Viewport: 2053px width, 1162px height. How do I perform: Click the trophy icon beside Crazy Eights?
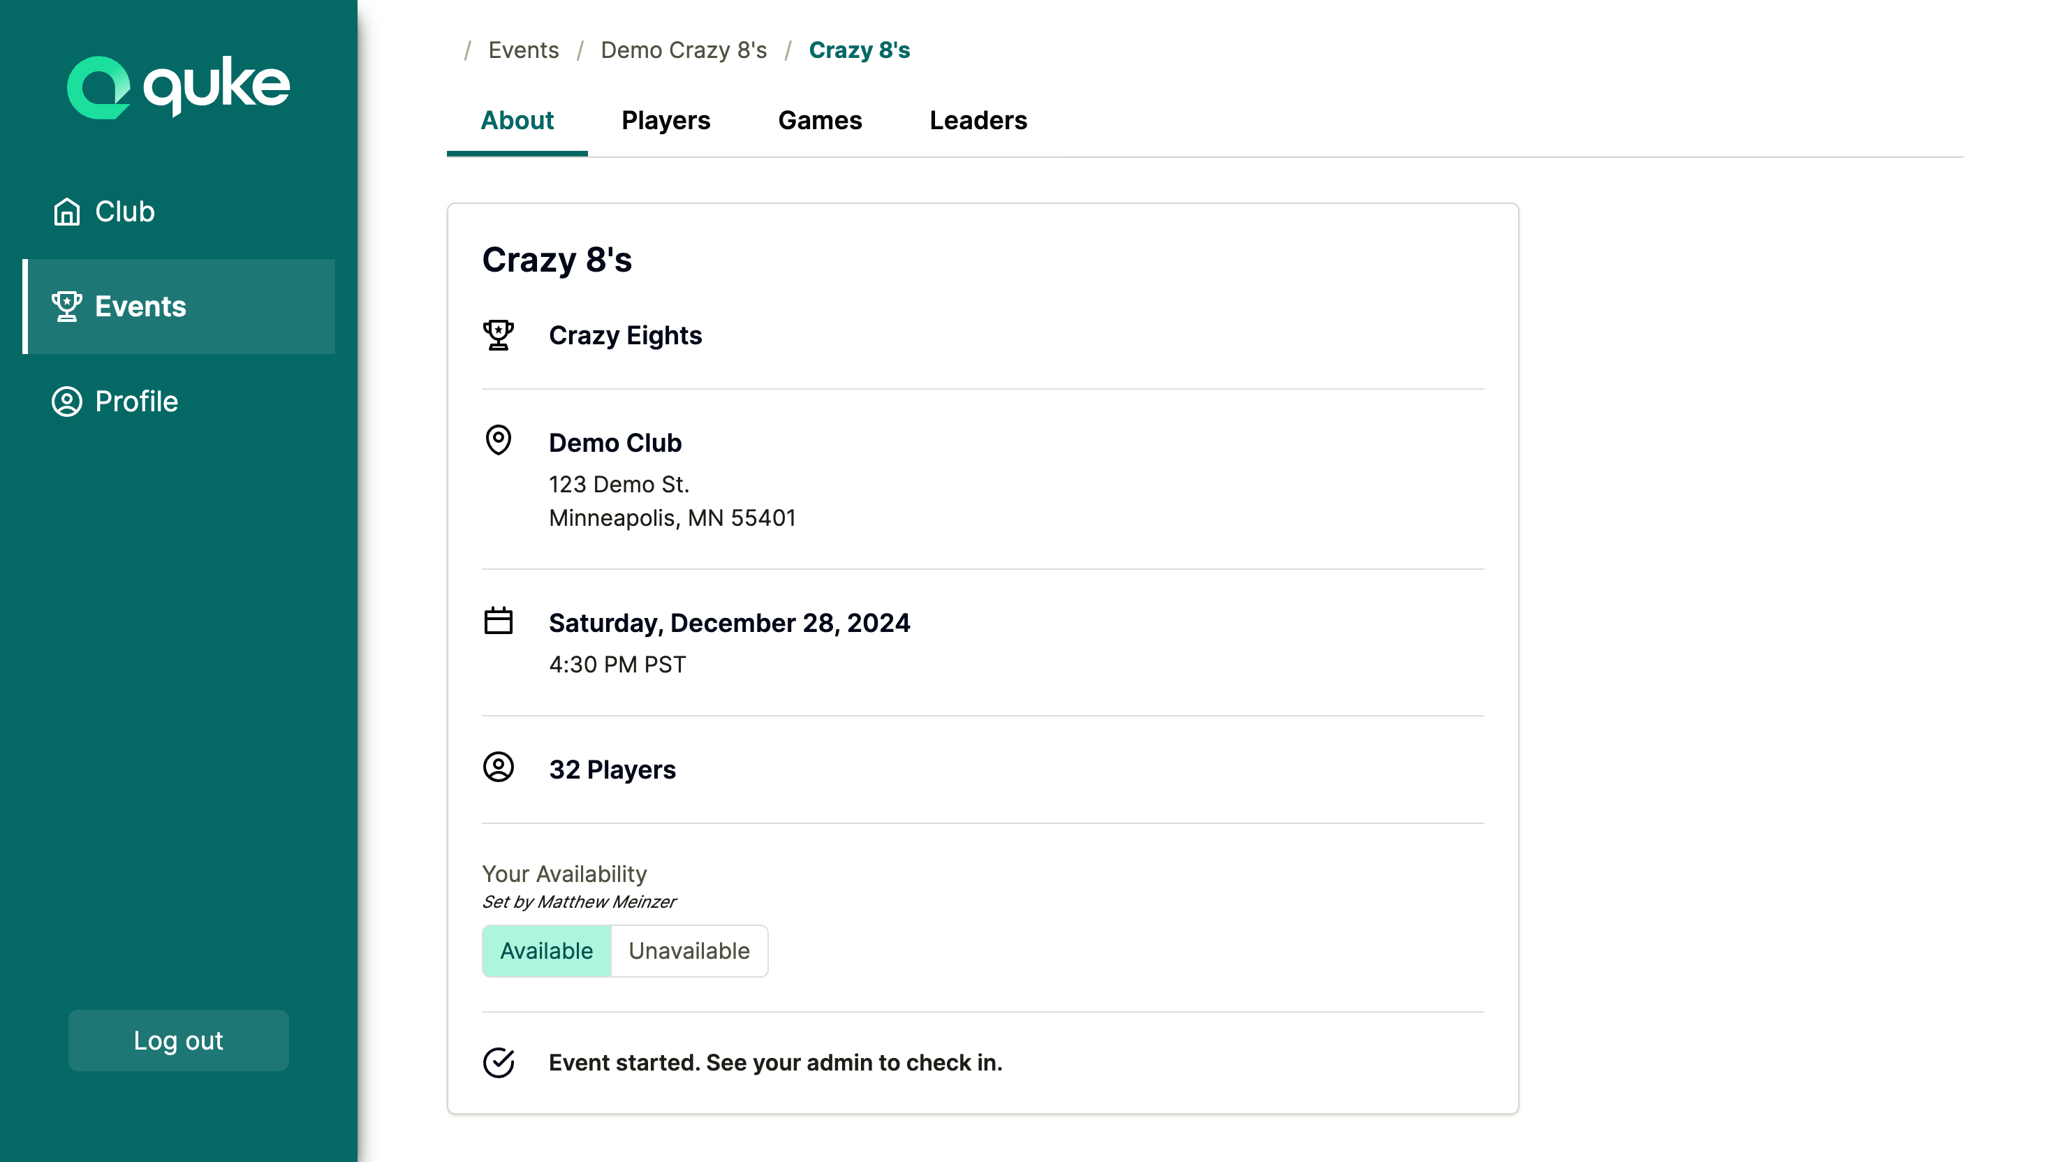click(x=499, y=335)
